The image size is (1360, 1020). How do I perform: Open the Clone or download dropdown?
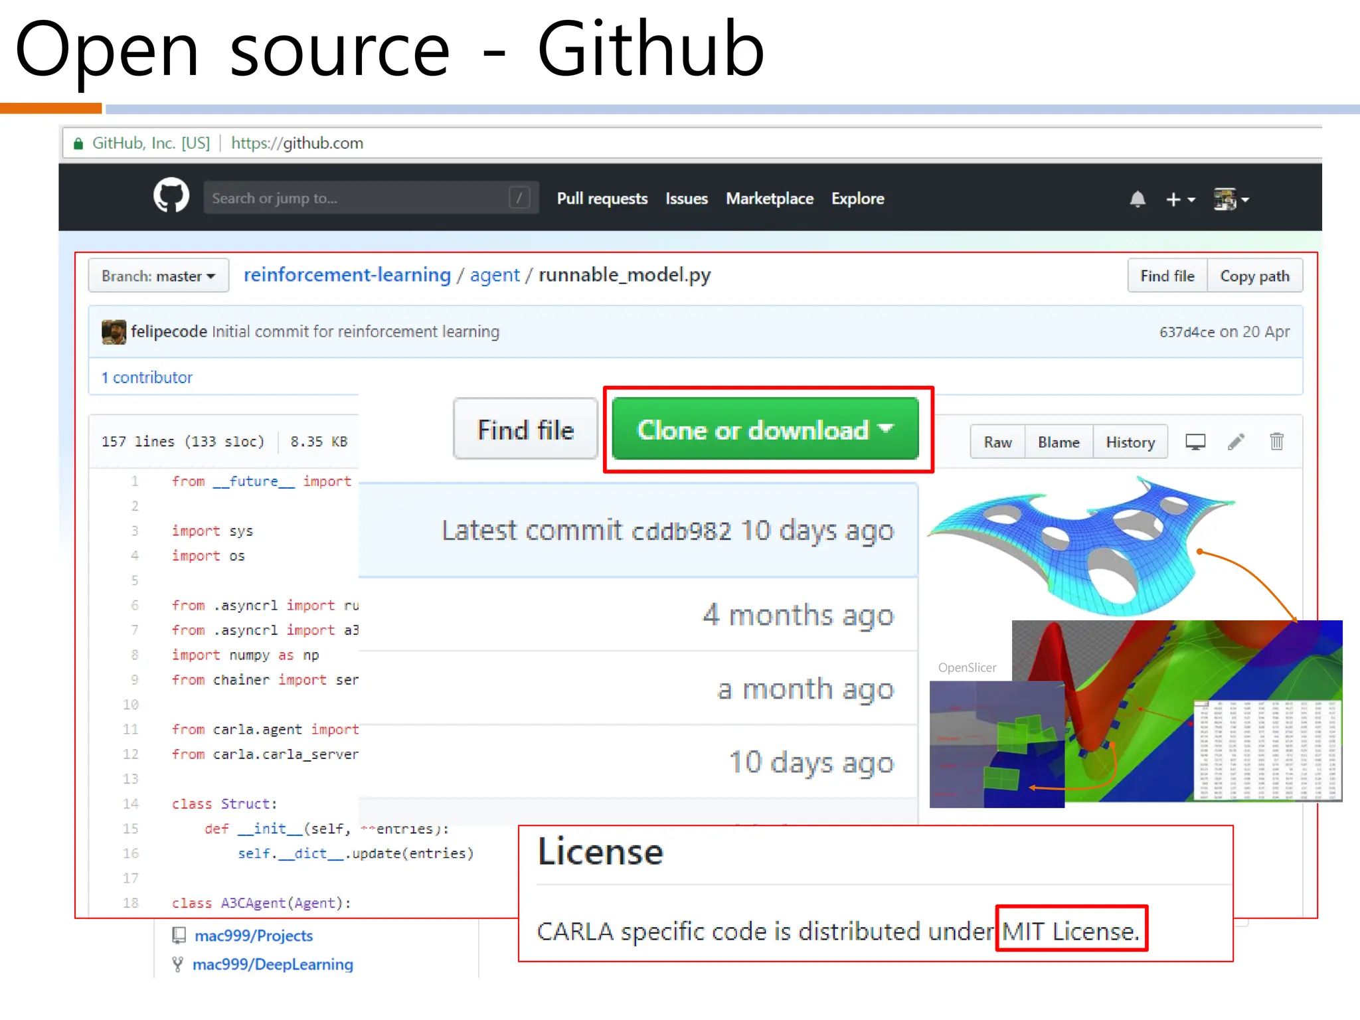pyautogui.click(x=765, y=430)
